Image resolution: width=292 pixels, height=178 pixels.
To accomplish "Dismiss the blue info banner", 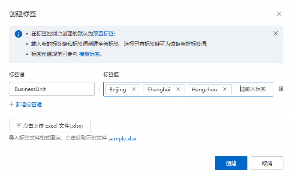I will [275, 33].
